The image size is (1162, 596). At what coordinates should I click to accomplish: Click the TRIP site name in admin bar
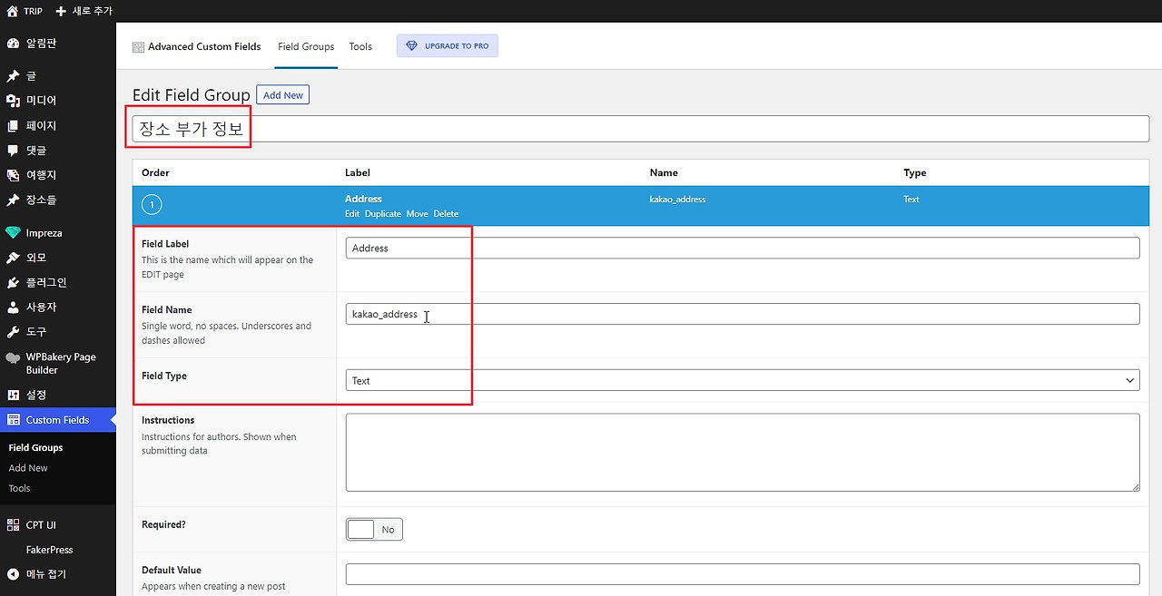(33, 11)
